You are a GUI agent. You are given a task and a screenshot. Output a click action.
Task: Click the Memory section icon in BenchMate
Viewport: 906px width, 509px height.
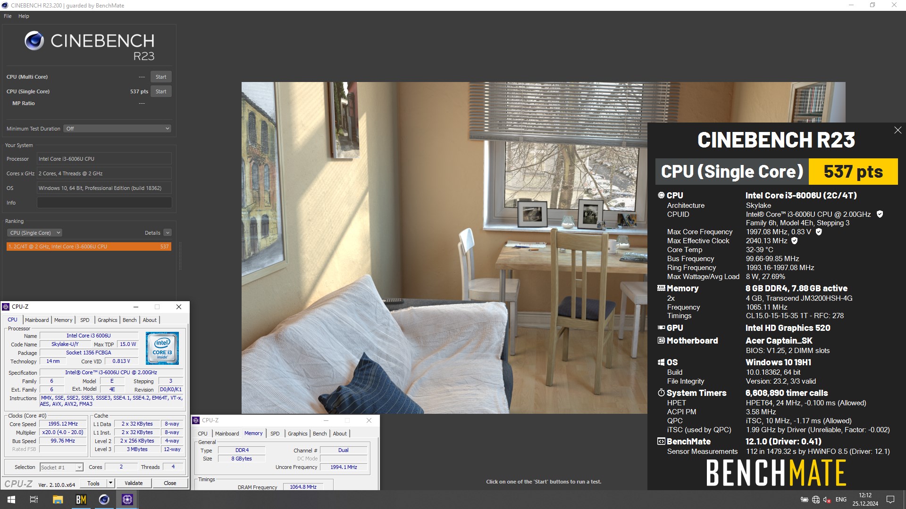tap(661, 288)
